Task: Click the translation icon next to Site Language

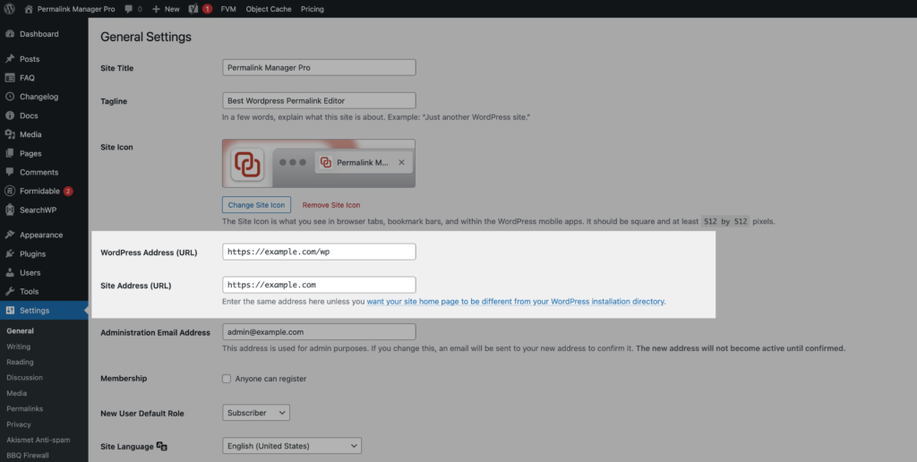Action: coord(162,446)
